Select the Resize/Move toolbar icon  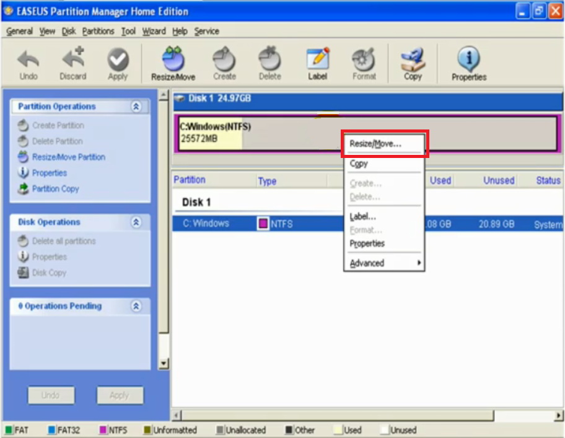[x=173, y=58]
